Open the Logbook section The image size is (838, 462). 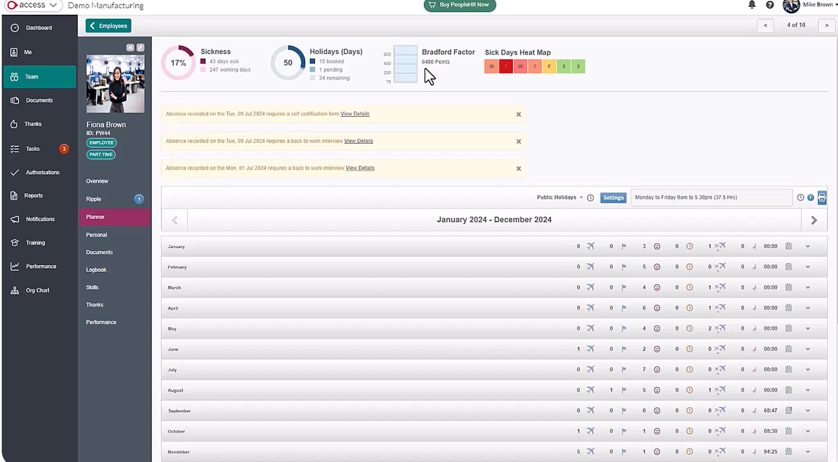point(96,270)
